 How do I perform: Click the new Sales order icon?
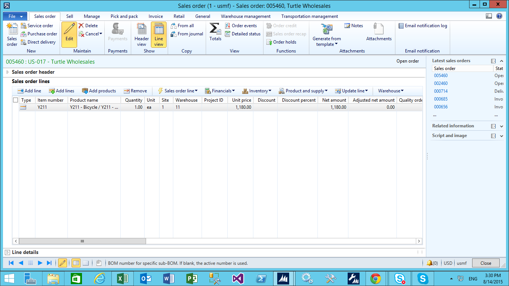(x=12, y=35)
